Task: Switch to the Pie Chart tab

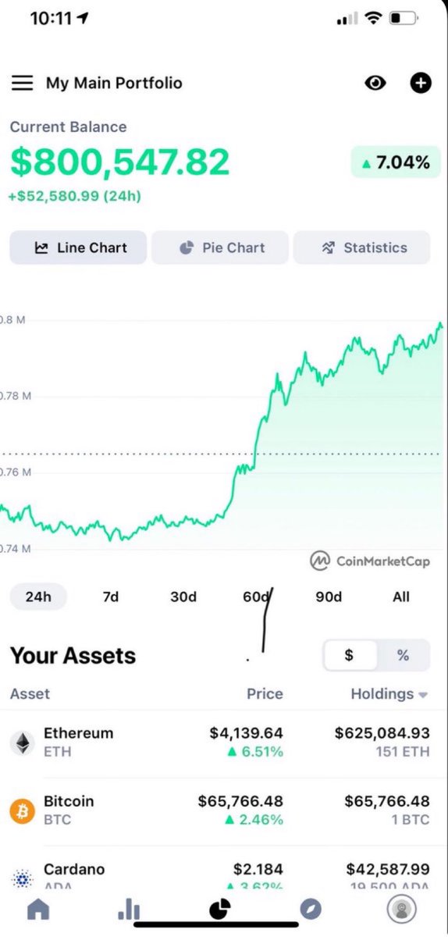Action: (x=220, y=248)
